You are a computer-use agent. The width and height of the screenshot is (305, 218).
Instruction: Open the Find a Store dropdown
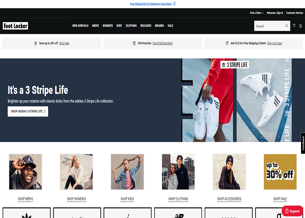[257, 13]
